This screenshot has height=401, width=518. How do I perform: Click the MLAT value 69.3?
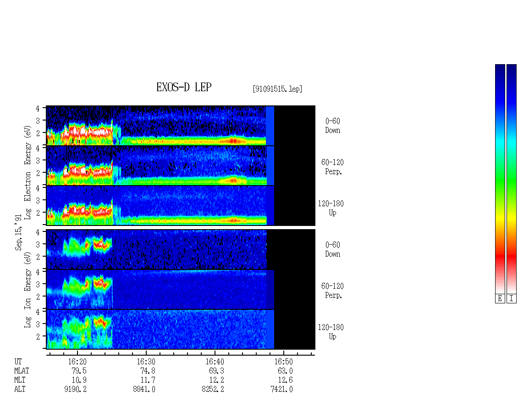click(216, 371)
